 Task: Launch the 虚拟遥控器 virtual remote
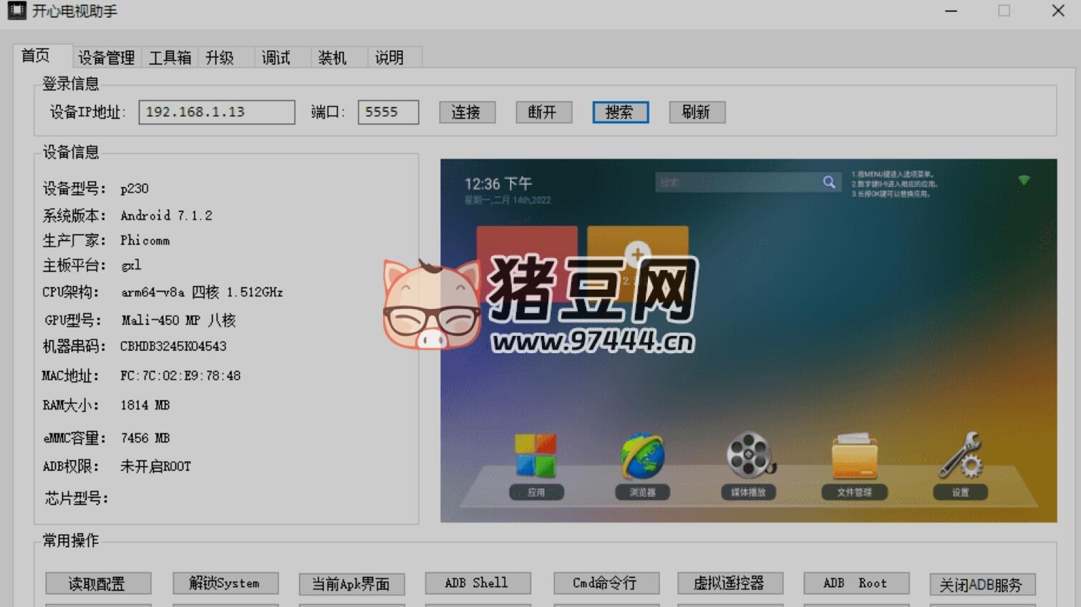pyautogui.click(x=729, y=583)
